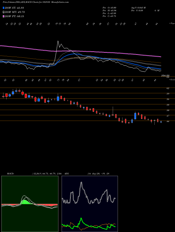This screenshot has height=232, width=175.
Task: Click the 47 price axis label
Action: click(168, 116)
